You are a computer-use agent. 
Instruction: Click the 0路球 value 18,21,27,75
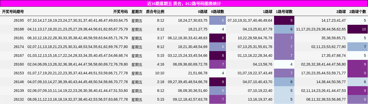point(198,29)
